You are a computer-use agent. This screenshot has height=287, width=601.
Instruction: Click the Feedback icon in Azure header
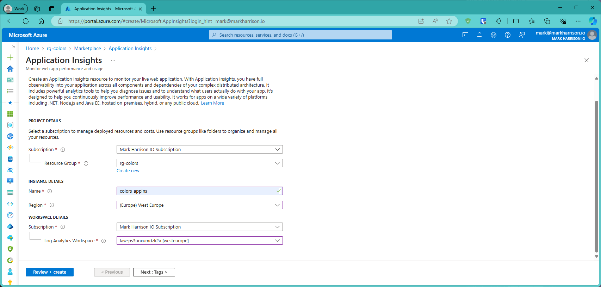[522, 35]
